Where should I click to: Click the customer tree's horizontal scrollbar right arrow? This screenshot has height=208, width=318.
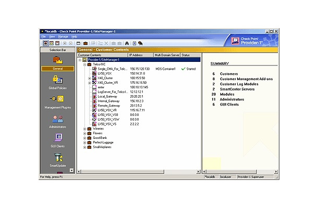click(198, 172)
